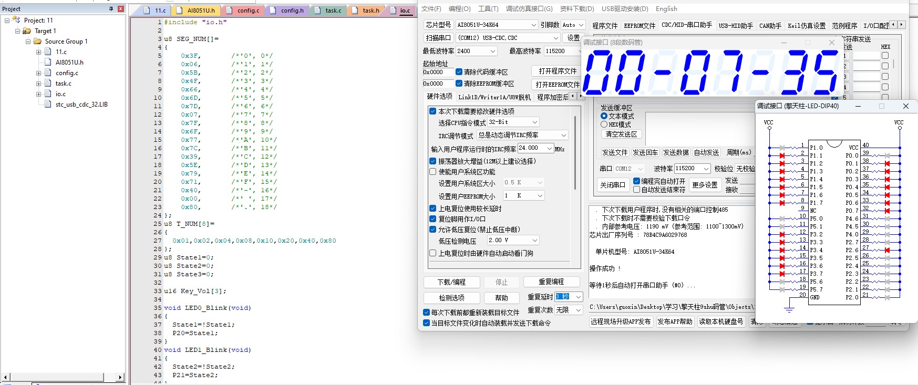
Task: Select the HEX模式 radio button
Action: 604,124
